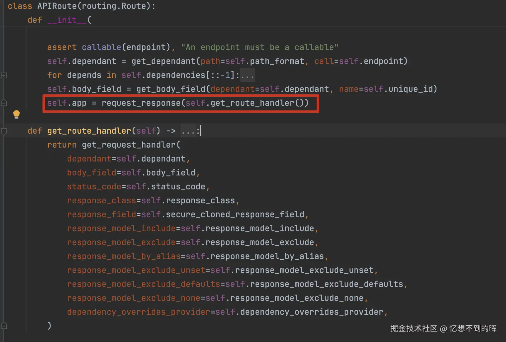The height and width of the screenshot is (342, 506).
Task: Click get_request_handler after the return keyword
Action: 129,145
